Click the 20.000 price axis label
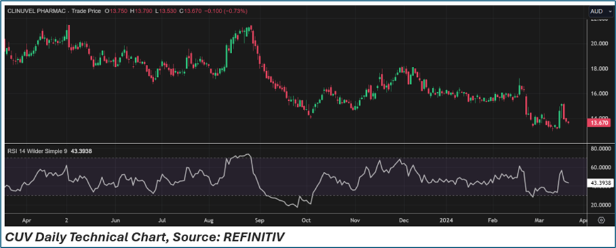The height and width of the screenshot is (248, 616). coord(599,43)
